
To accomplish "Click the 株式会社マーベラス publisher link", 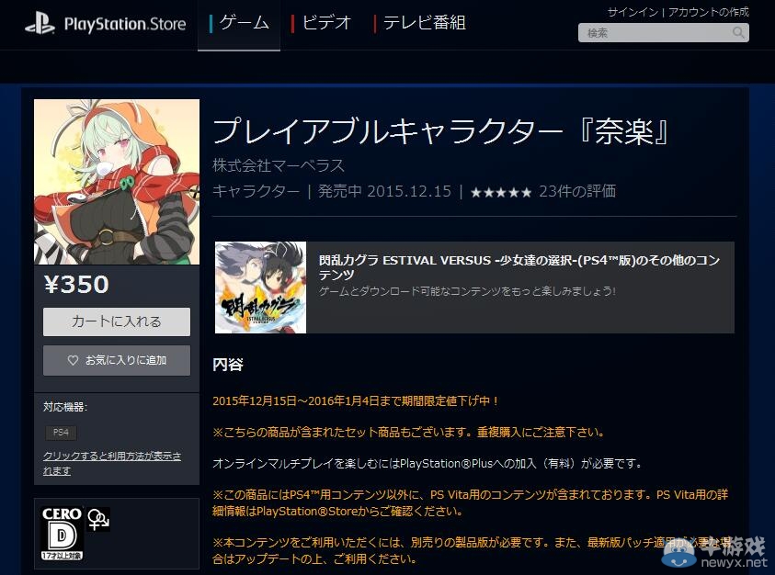I will (x=278, y=166).
